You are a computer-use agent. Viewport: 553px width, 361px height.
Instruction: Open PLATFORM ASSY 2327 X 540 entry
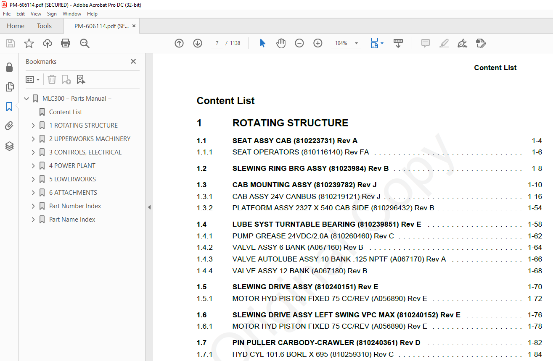tap(333, 208)
